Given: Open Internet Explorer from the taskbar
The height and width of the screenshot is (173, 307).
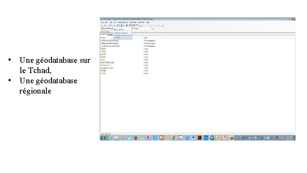Looking at the screenshot, I should click(110, 138).
